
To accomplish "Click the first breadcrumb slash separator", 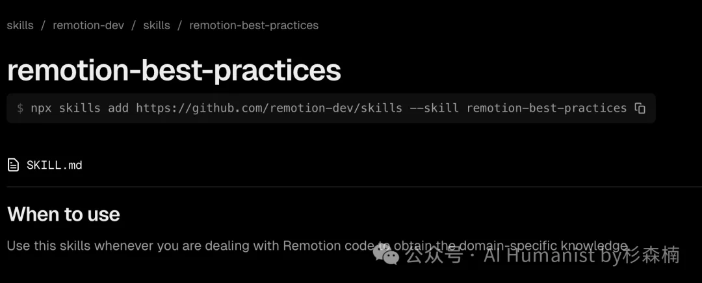I will [43, 26].
